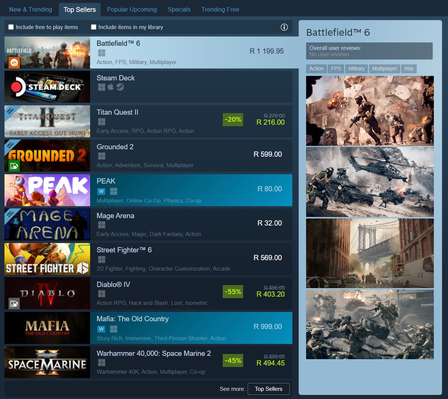Click the Apple icon in Steam Deck row
The height and width of the screenshot is (399, 448).
tap(111, 87)
